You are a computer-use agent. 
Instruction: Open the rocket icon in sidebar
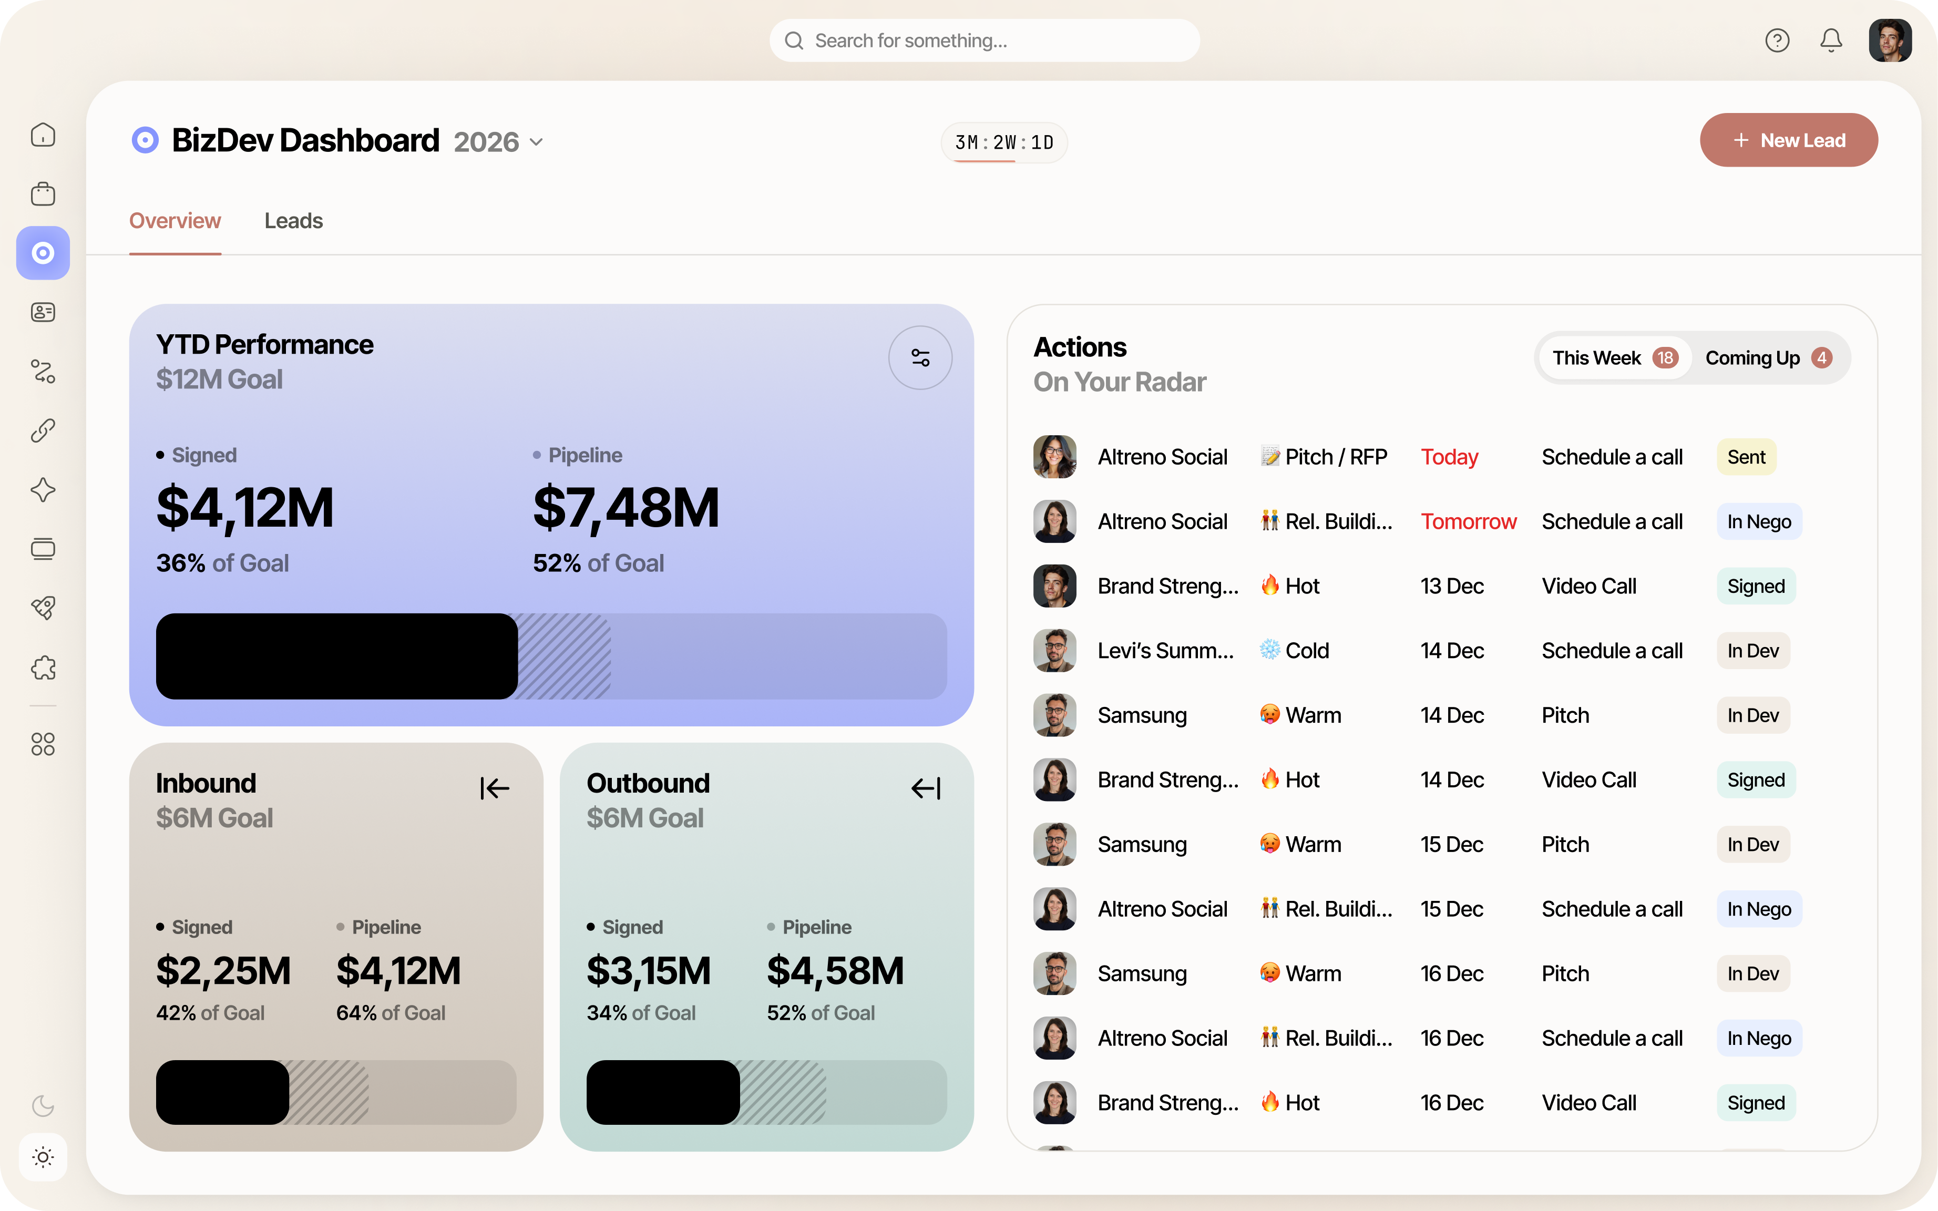43,609
